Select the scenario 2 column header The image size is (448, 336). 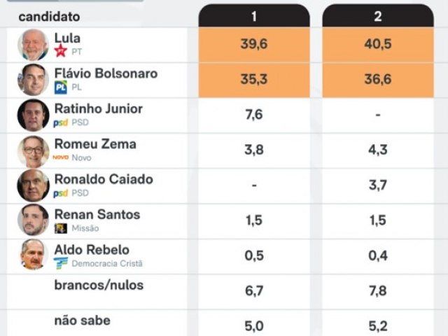click(377, 16)
